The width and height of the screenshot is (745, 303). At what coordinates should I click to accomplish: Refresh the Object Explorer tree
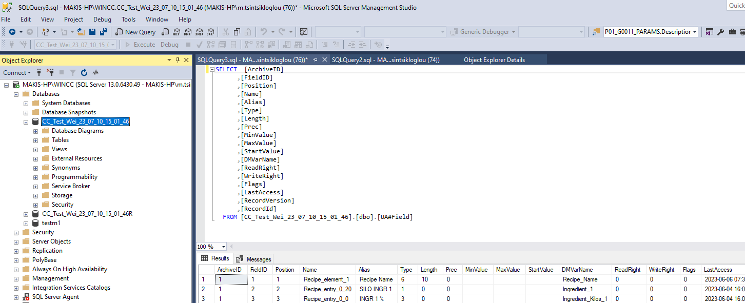click(x=84, y=73)
